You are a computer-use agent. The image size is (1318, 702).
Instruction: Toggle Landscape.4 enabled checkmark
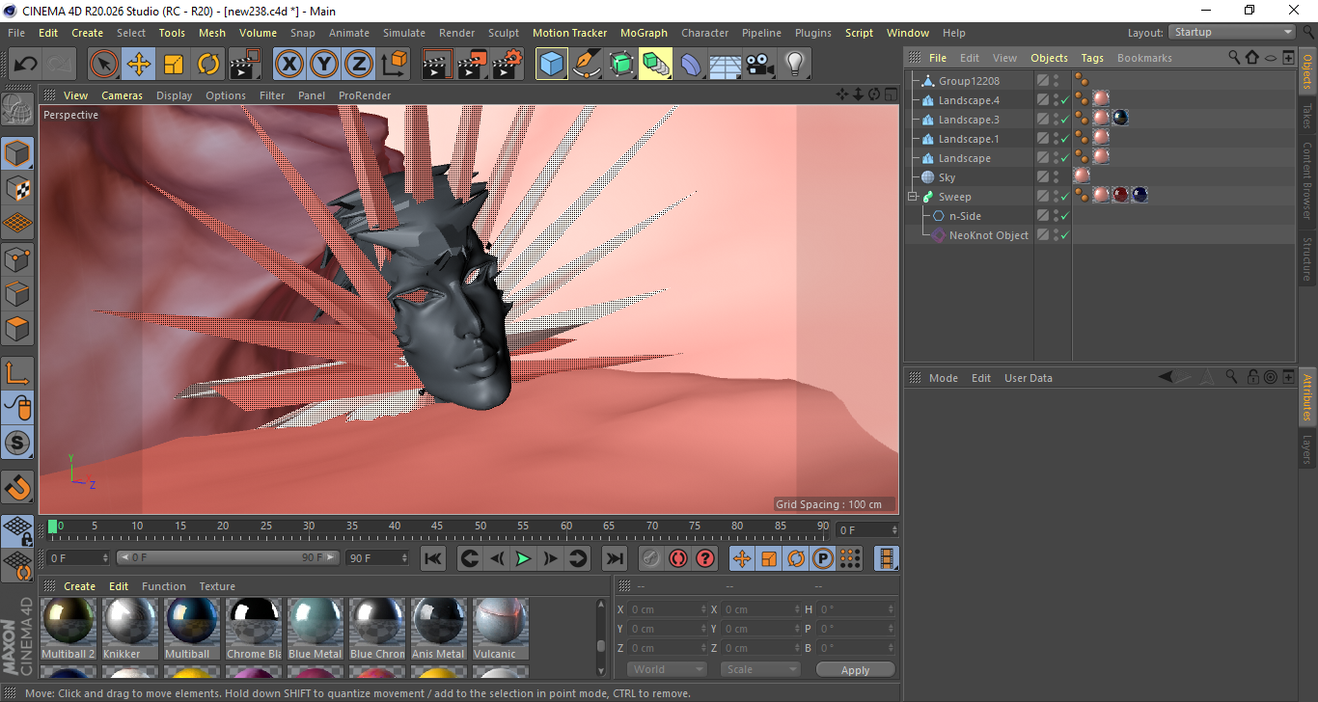1064,100
